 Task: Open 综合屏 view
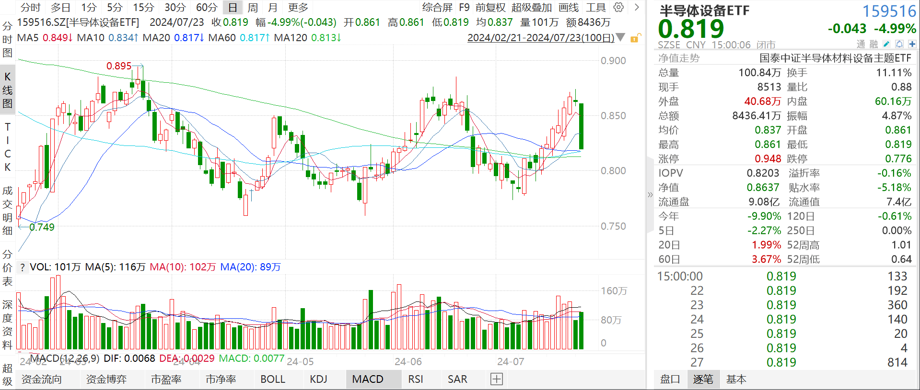(x=437, y=7)
